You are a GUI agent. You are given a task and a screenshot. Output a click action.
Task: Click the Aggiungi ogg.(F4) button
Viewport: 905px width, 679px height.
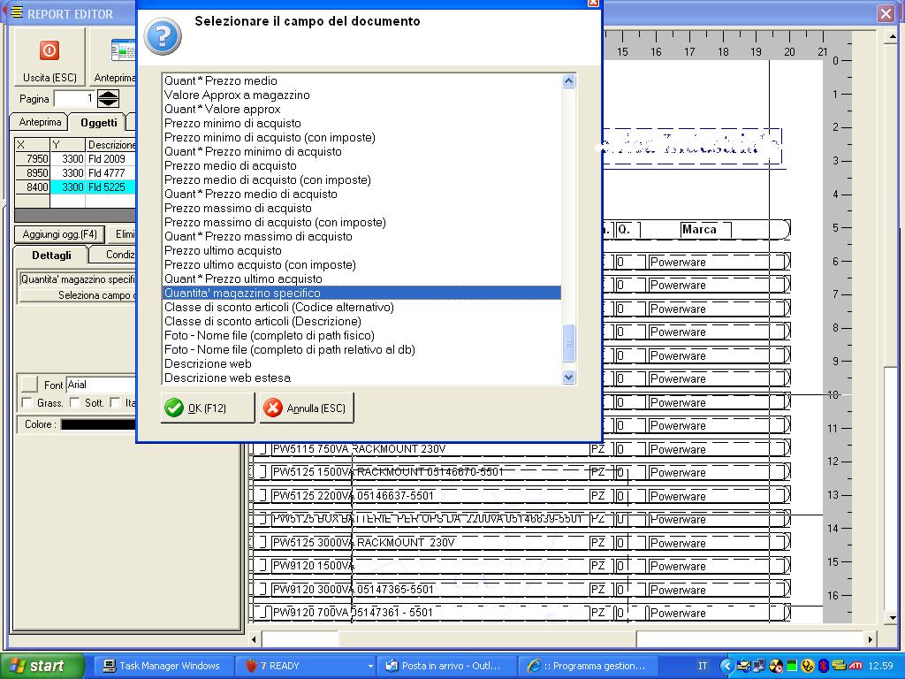59,233
